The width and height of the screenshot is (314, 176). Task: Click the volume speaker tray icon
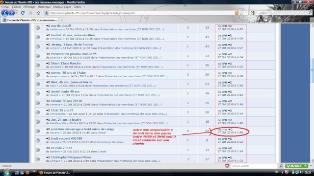[x=301, y=172]
